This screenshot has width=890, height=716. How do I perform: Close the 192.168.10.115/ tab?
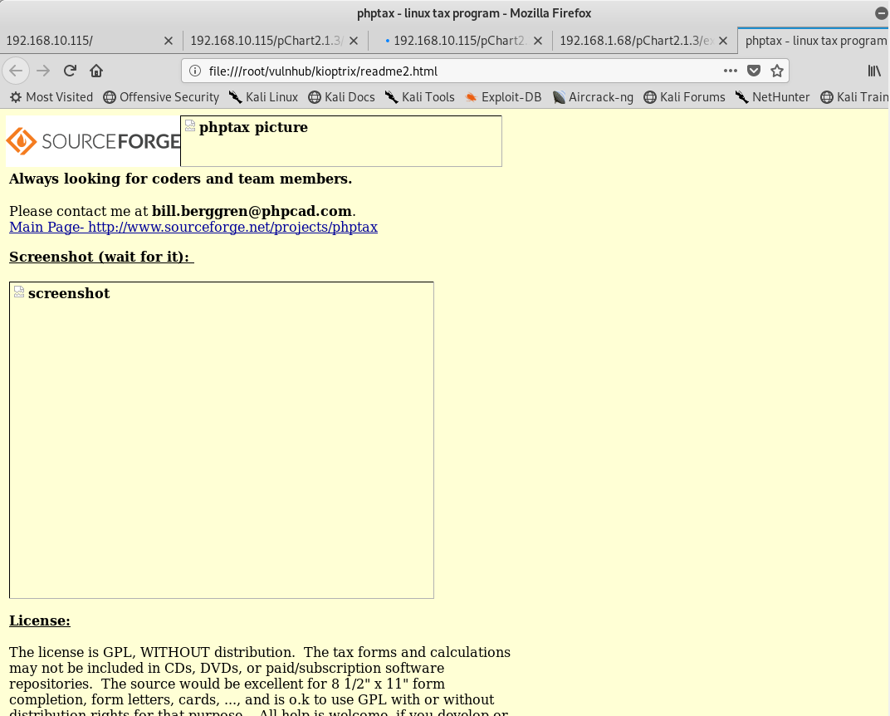[169, 41]
